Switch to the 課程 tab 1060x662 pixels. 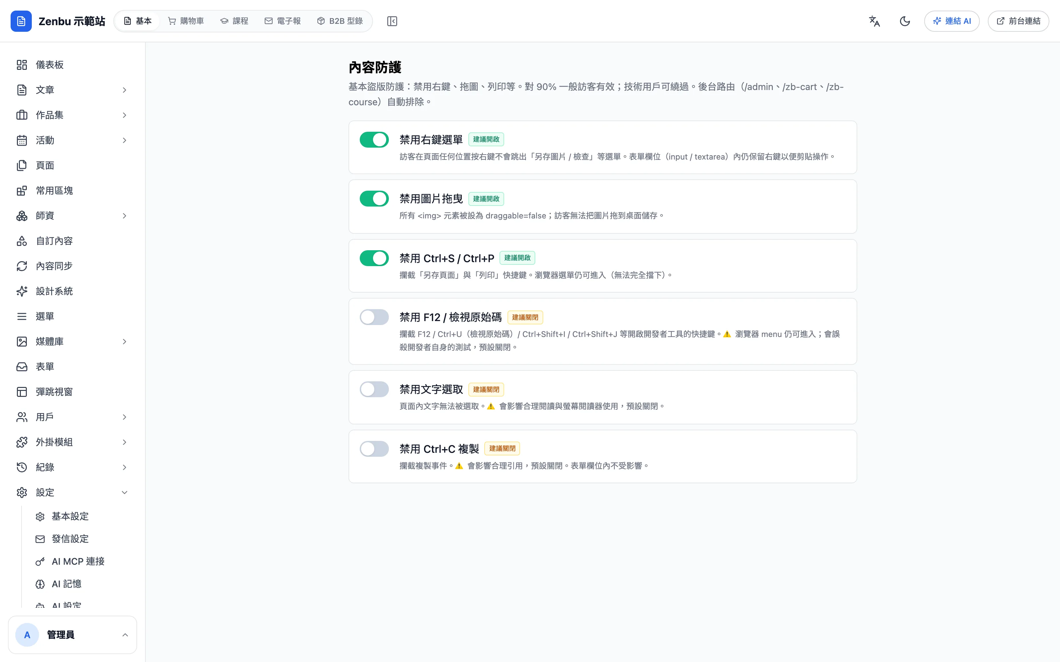point(234,21)
